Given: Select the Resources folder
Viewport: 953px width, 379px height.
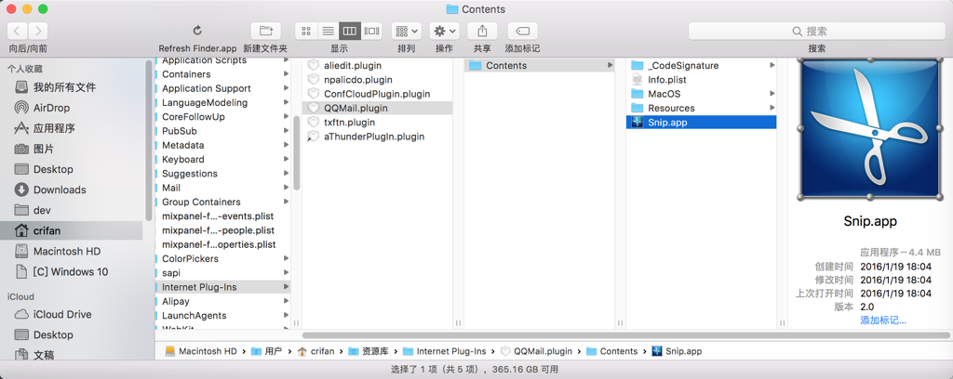Looking at the screenshot, I should (702, 108).
